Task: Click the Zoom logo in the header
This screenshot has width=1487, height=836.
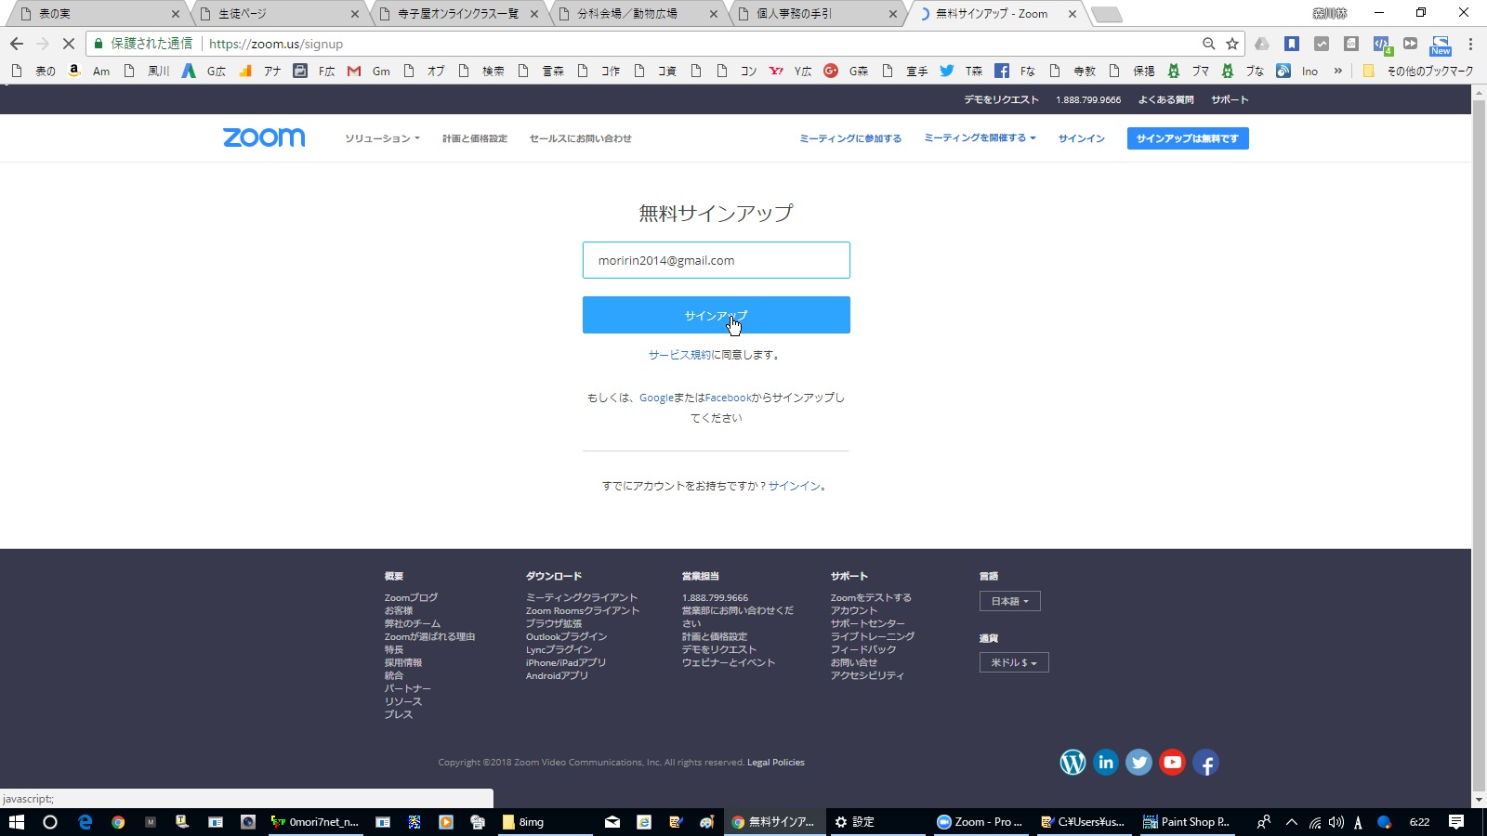Action: tap(264, 137)
